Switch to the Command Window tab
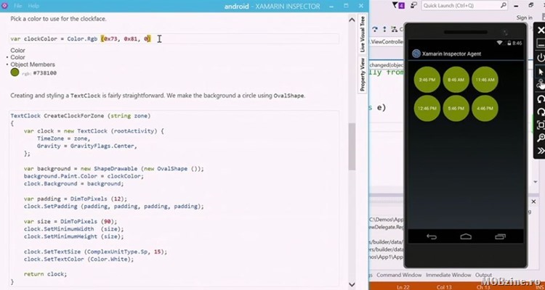 (399, 275)
